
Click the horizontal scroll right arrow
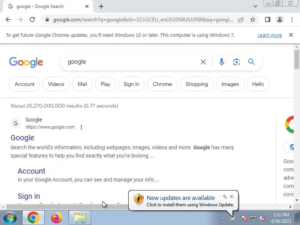point(290,207)
